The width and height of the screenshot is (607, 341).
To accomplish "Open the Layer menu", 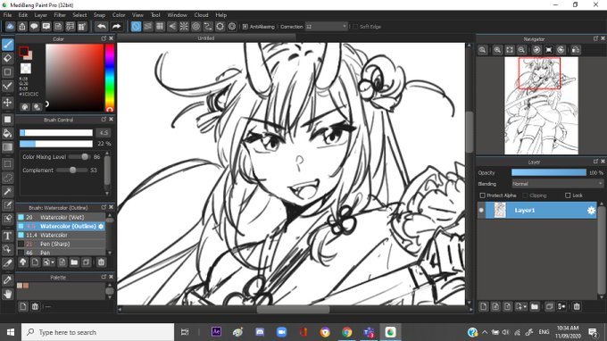I will tap(41, 15).
